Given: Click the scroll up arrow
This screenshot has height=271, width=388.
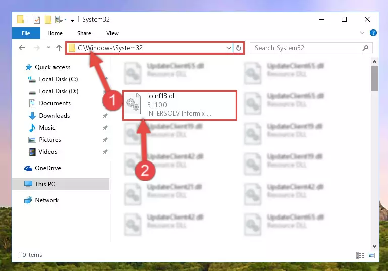Looking at the screenshot, I should tap(375, 62).
